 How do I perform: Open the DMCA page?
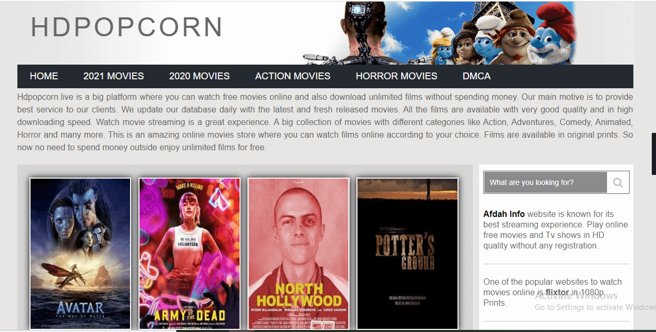pos(476,76)
